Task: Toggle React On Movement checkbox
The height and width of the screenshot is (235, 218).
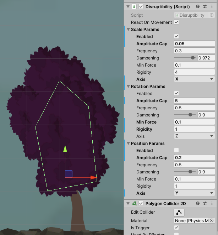Action: [x=176, y=22]
